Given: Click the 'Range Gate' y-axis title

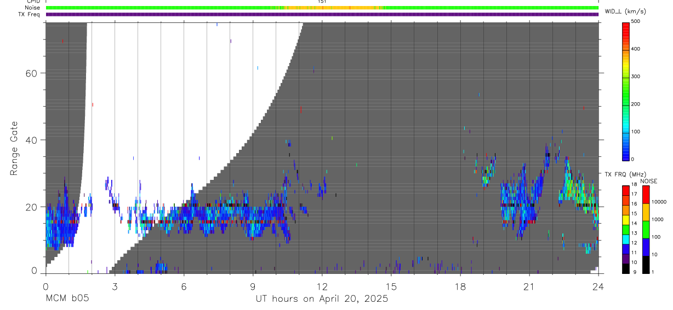Looking at the screenshot, I should (15, 149).
